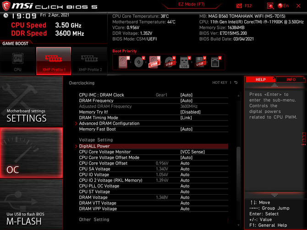Select the CPU SA Voltage Auto field
The height and width of the screenshot is (230, 307).
[185, 169]
